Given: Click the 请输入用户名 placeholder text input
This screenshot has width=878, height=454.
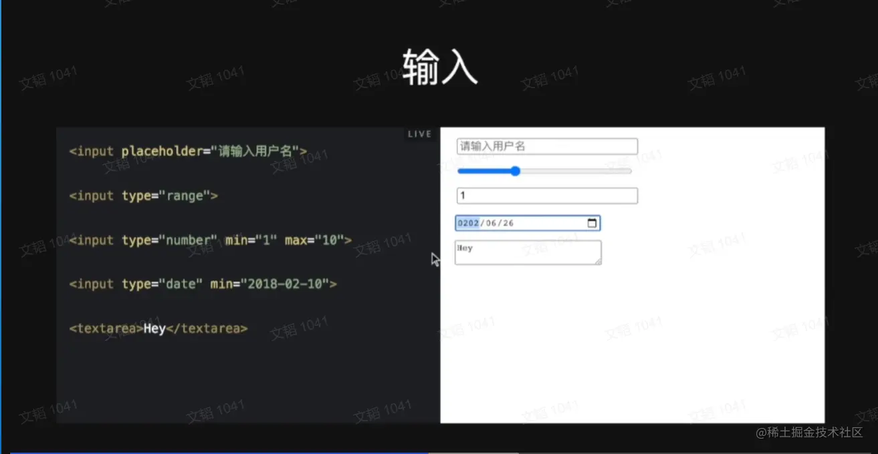Looking at the screenshot, I should tap(546, 146).
